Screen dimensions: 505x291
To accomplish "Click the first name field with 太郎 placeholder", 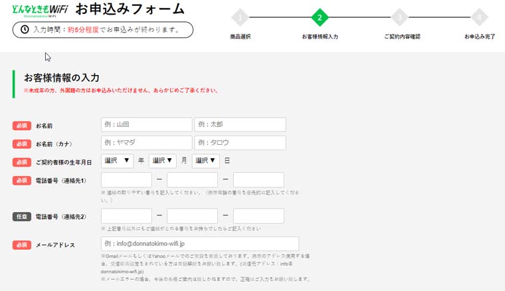I will tap(240, 125).
